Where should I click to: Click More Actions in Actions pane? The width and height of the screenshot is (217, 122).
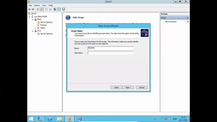tap(171, 22)
